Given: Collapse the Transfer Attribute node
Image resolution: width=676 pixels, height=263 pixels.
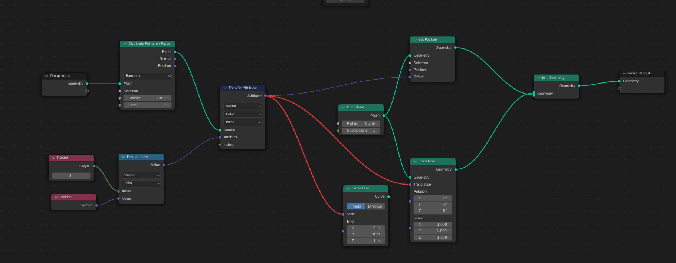Looking at the screenshot, I should pyautogui.click(x=225, y=88).
